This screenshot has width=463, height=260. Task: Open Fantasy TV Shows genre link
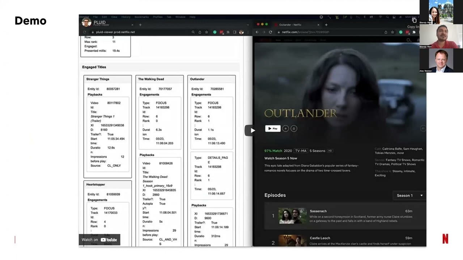(398, 160)
